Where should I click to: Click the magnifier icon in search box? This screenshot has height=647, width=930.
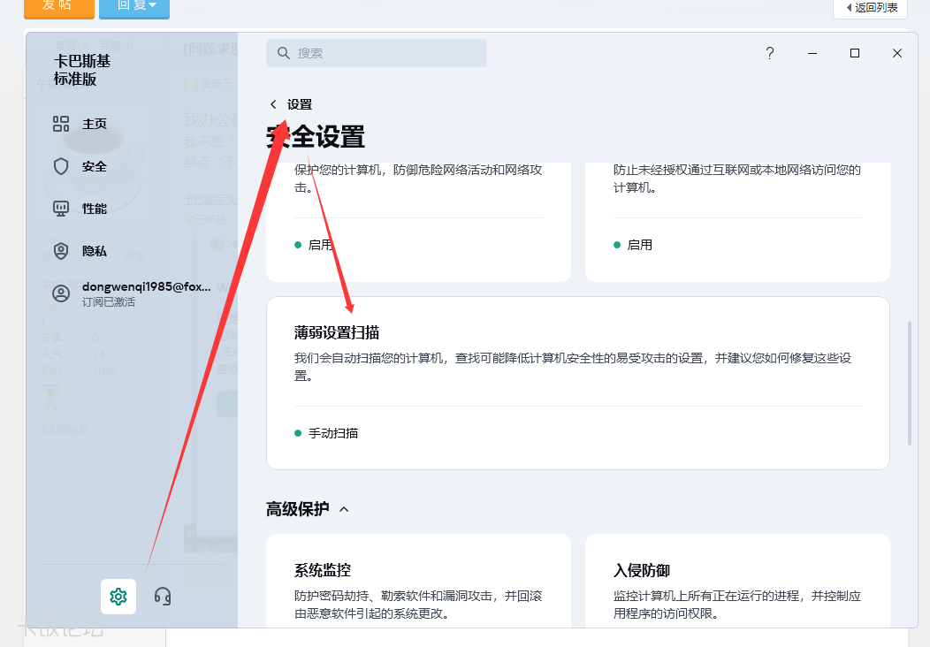pyautogui.click(x=284, y=53)
